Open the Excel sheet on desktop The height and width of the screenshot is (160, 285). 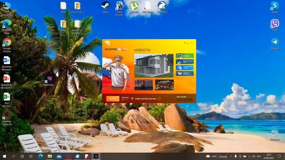pos(7,100)
